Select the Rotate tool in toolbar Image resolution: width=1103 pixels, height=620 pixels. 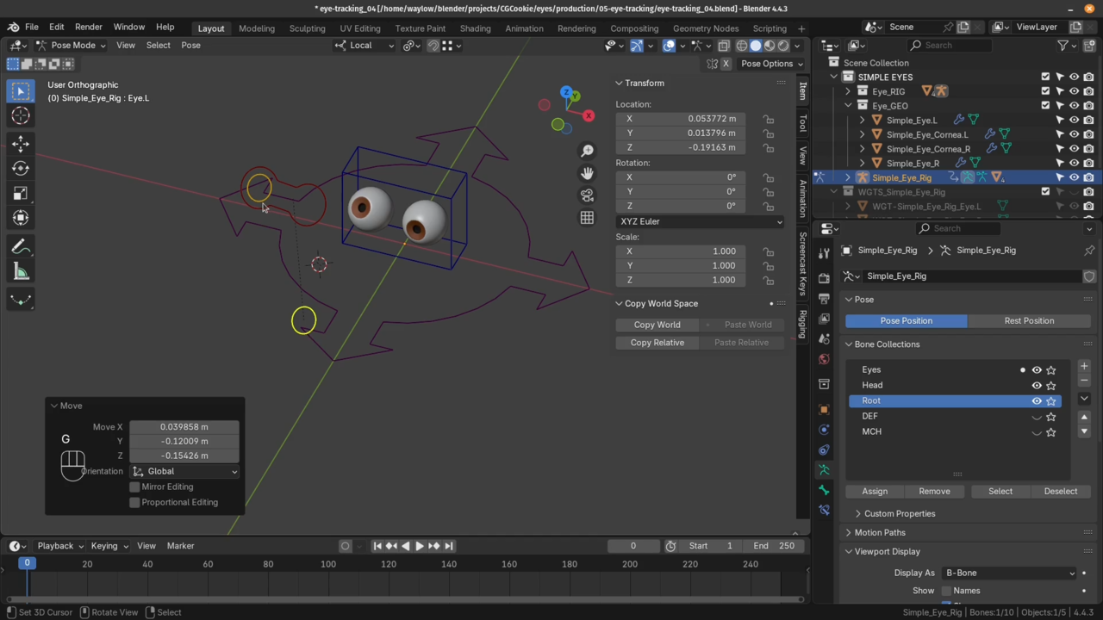21,169
